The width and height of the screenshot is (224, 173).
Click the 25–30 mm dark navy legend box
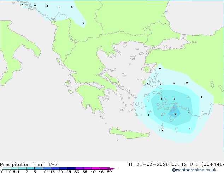click(71, 168)
